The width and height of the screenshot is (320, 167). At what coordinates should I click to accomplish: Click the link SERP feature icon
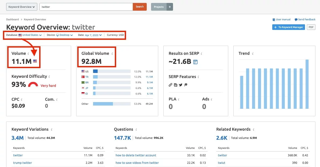coord(170,85)
